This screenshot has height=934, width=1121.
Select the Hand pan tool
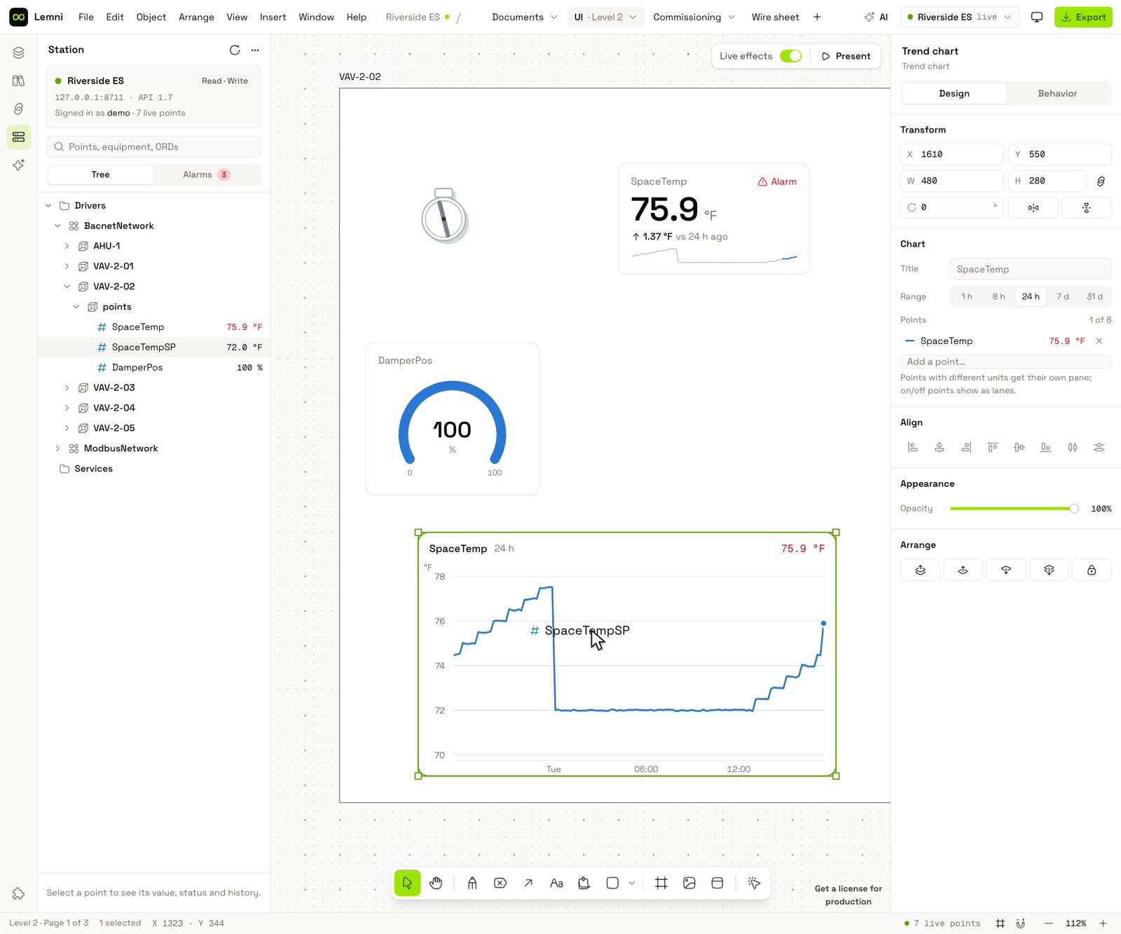click(x=436, y=883)
